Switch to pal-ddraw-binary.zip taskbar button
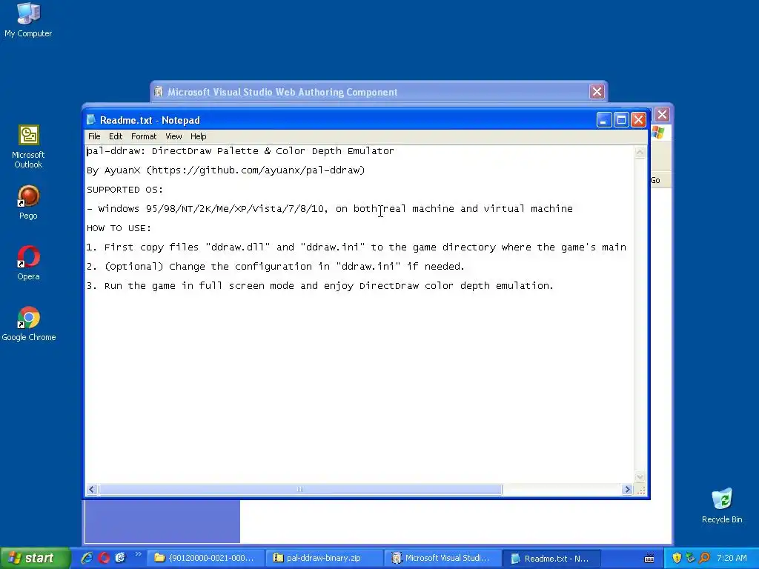Viewport: 759px width, 569px height. pyautogui.click(x=323, y=558)
